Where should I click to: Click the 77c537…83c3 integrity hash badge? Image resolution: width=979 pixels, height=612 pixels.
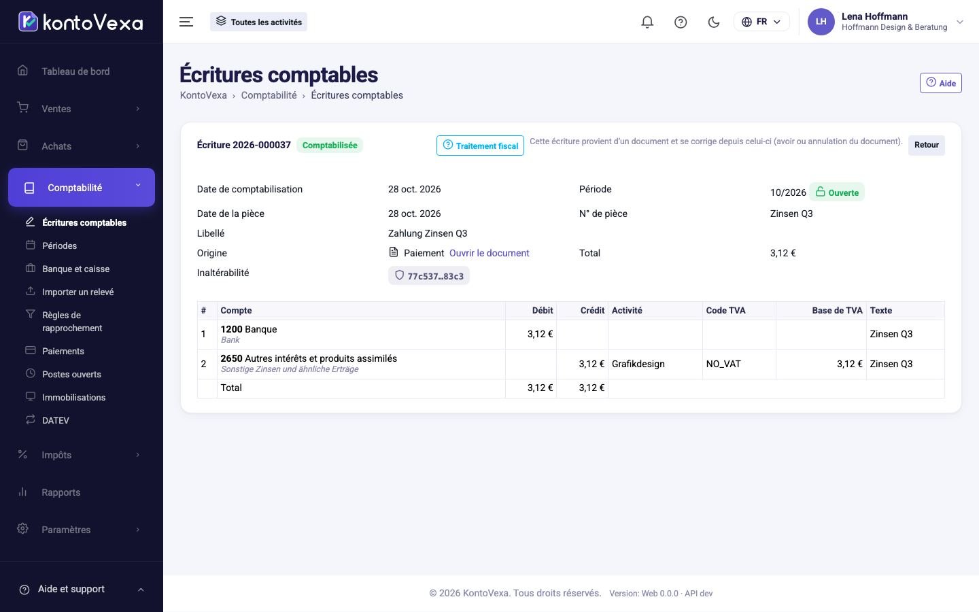click(429, 276)
